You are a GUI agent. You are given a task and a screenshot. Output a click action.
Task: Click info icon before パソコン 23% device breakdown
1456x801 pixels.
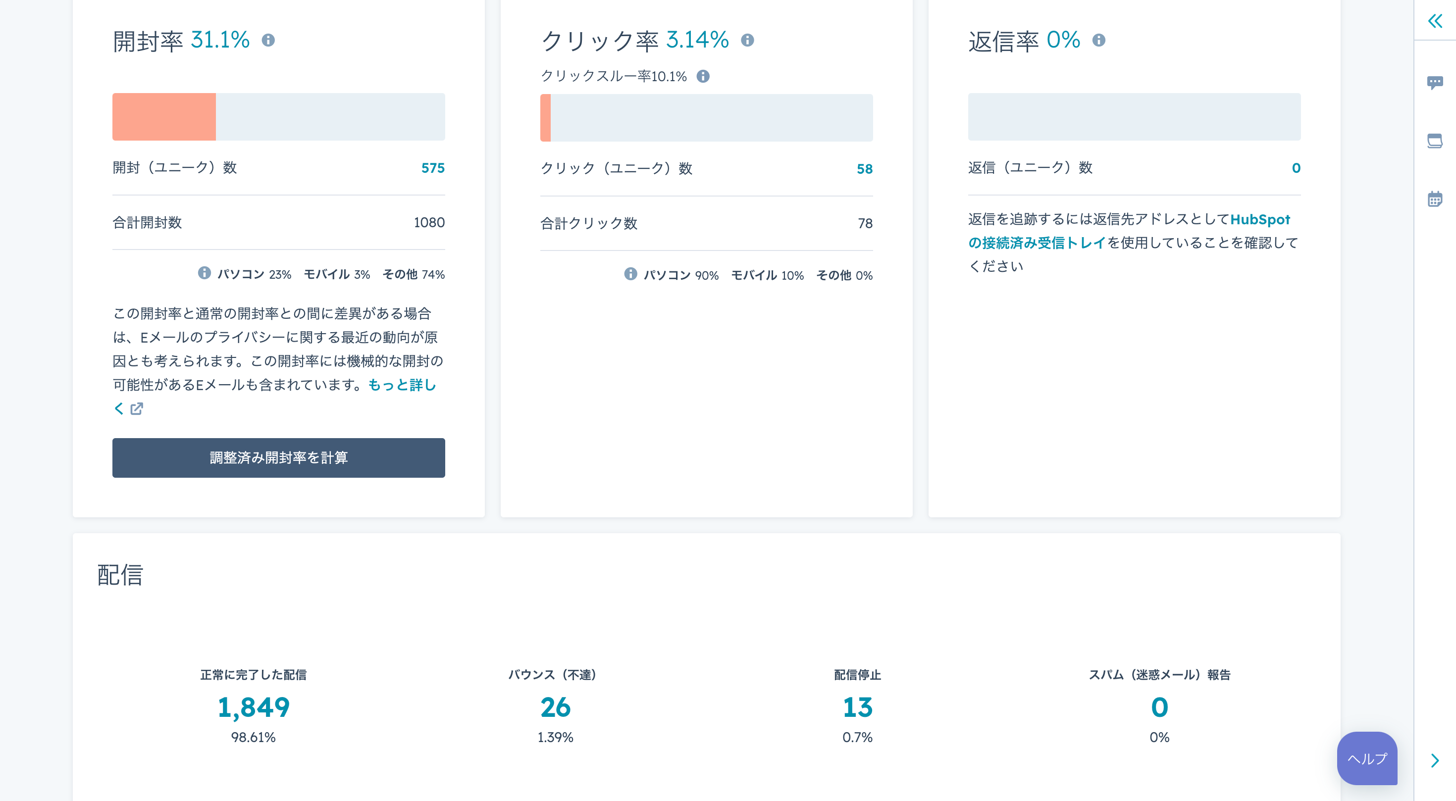[x=204, y=273]
